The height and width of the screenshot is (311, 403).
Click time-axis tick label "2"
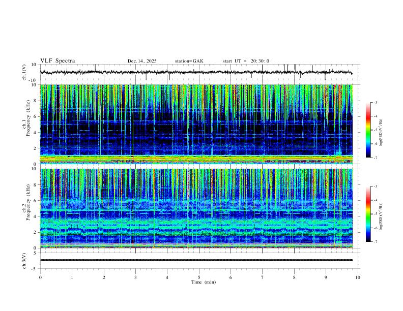point(104,277)
